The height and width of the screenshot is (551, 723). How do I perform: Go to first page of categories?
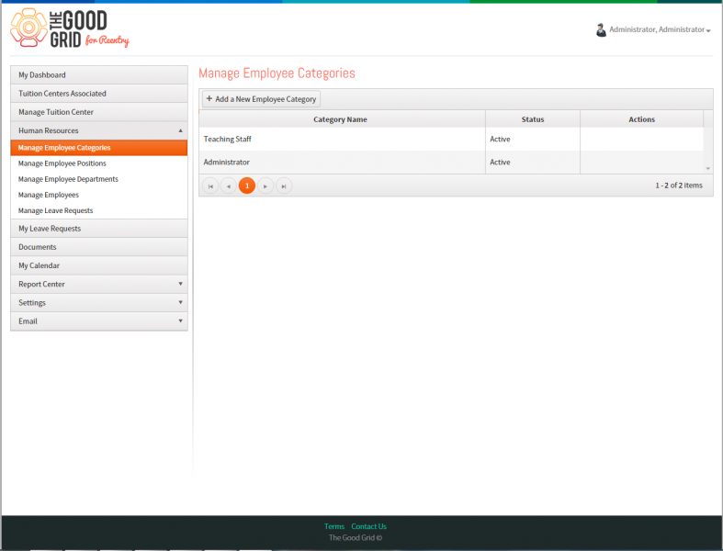pos(210,186)
